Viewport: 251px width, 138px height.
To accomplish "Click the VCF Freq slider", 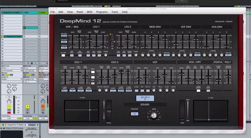I will pos(139,77).
